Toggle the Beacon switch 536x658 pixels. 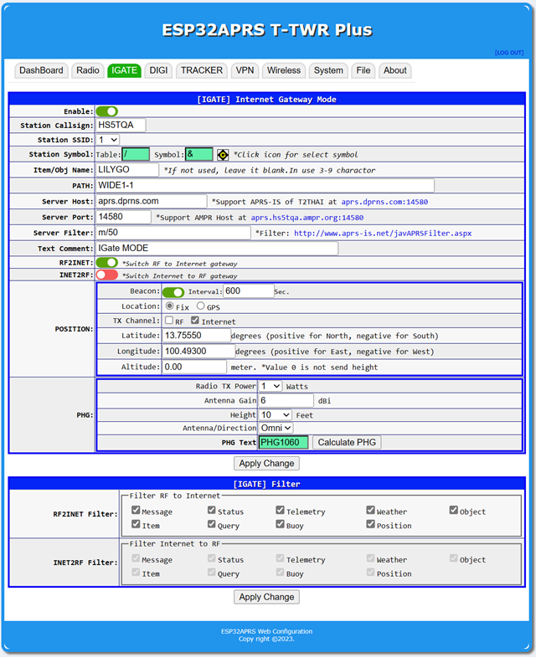(173, 291)
